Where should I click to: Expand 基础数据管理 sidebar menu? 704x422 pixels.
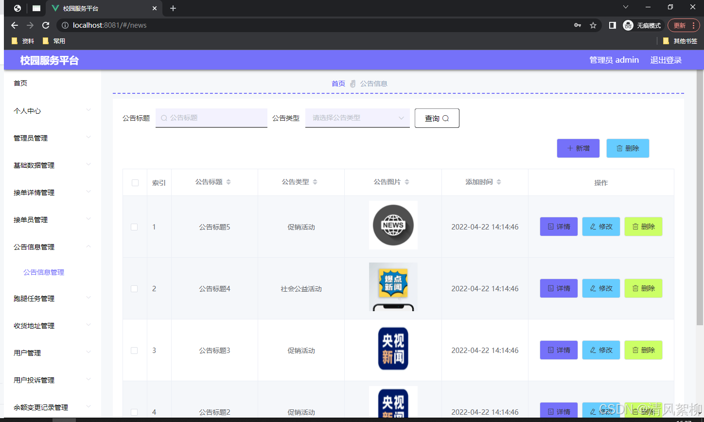coord(53,165)
